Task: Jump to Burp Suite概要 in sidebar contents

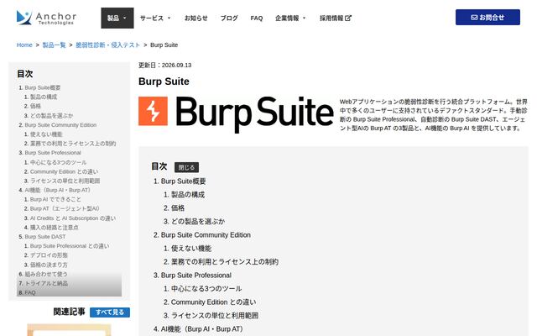Action: click(x=43, y=87)
